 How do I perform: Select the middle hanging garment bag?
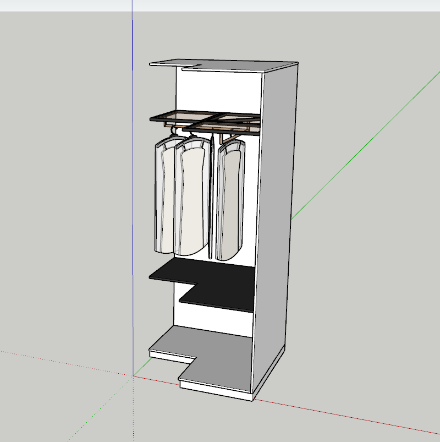pos(191,196)
